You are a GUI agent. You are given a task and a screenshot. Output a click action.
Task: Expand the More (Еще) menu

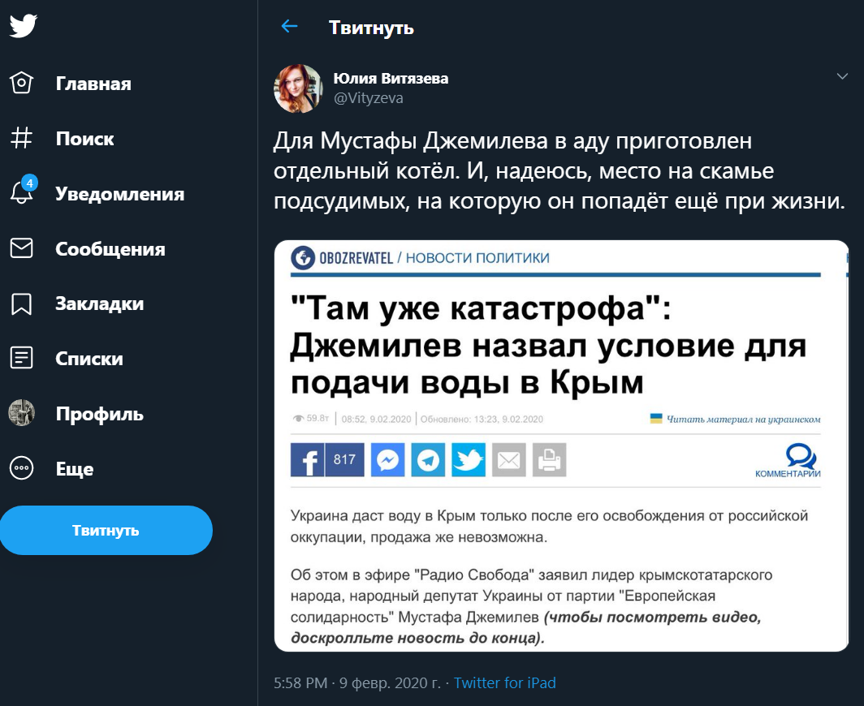coord(21,468)
